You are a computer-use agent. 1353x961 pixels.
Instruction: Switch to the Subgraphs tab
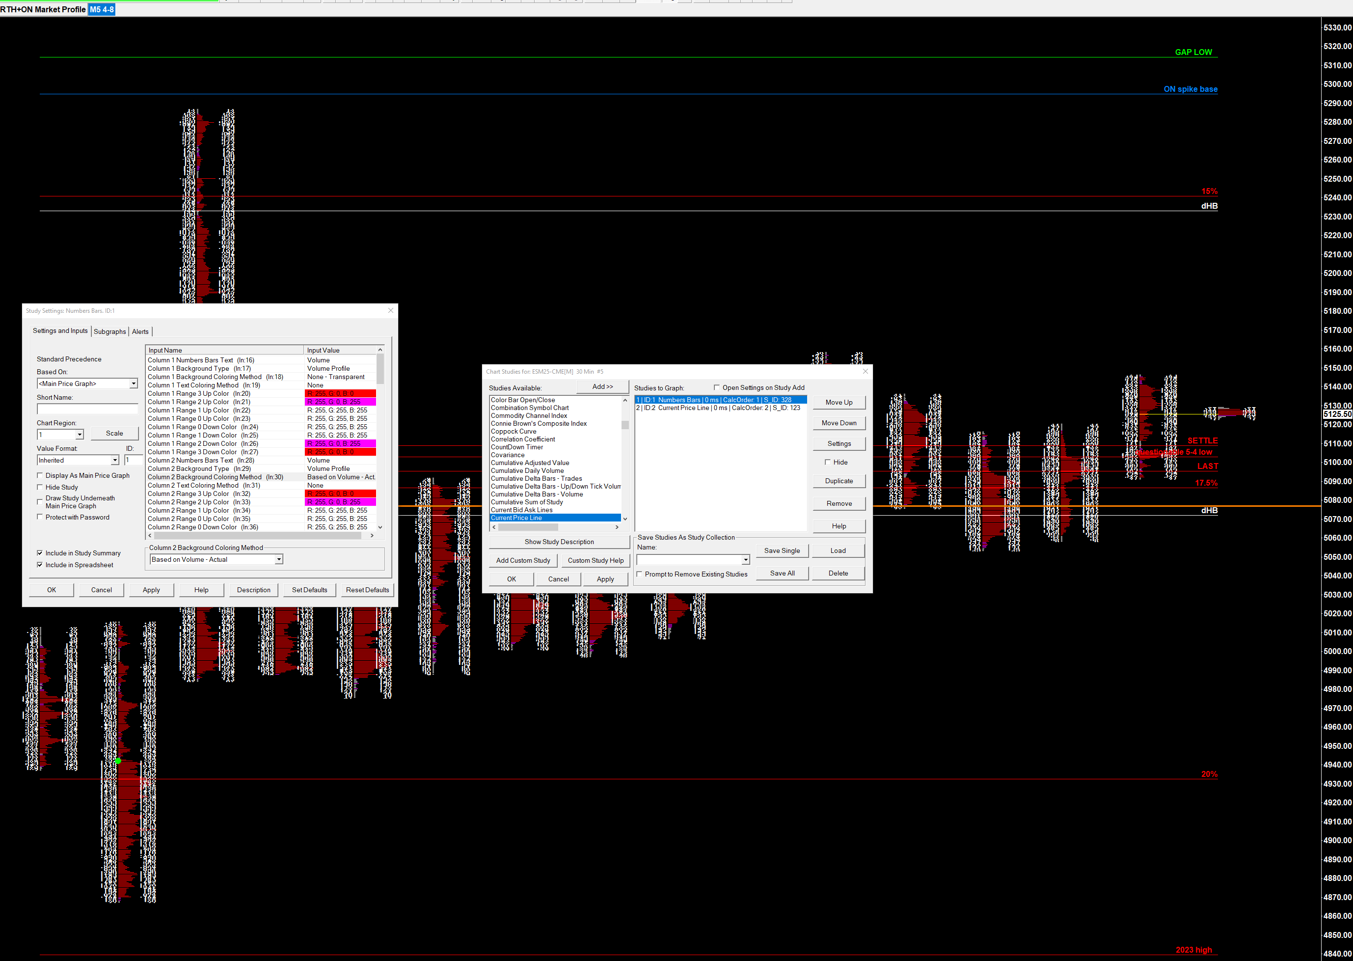(x=110, y=332)
